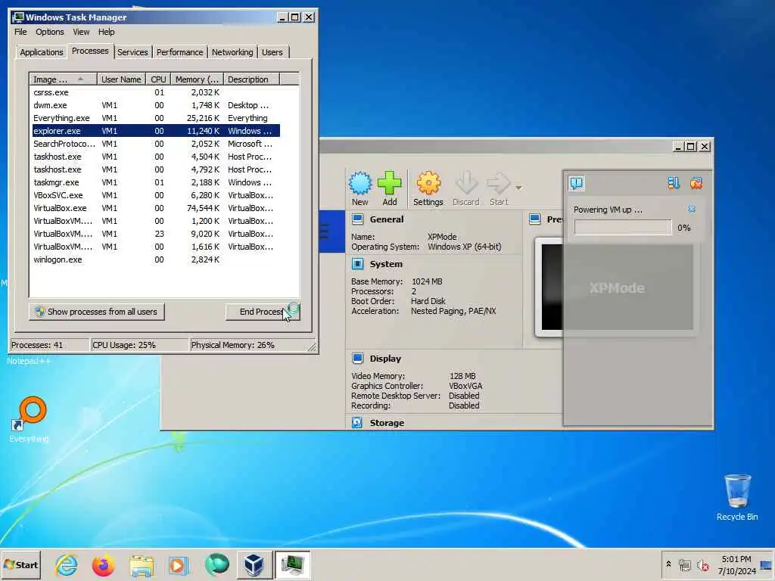Switch to the Services tab
This screenshot has width=775, height=581.
(x=132, y=52)
